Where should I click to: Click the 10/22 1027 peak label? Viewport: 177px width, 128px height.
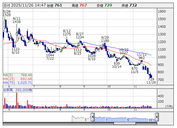point(124,51)
